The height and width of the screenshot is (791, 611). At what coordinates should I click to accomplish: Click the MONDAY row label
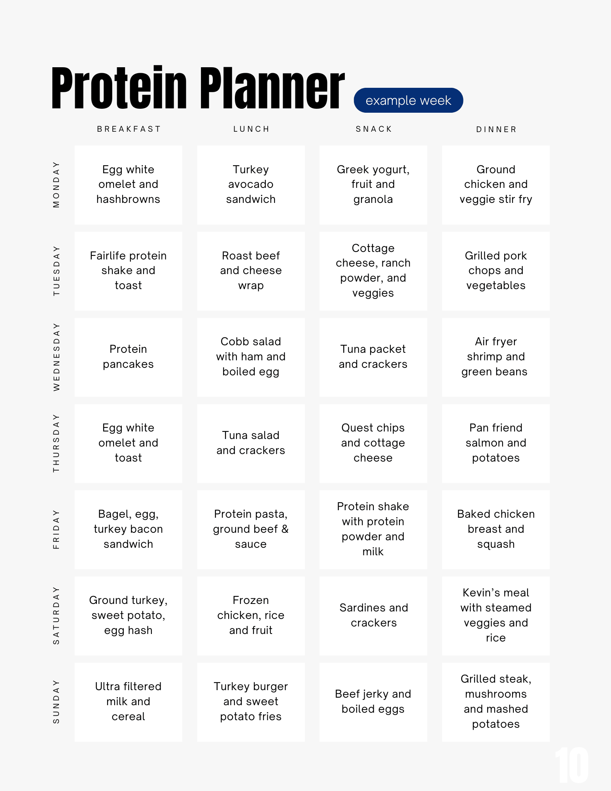(57, 184)
